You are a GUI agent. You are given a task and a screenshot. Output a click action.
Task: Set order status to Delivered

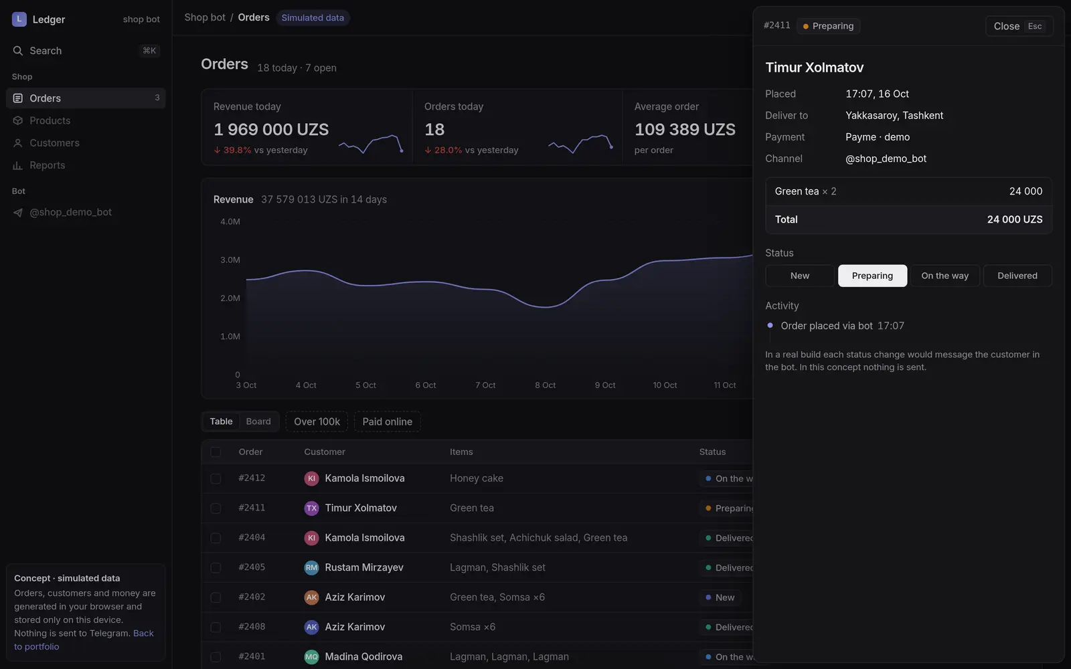pyautogui.click(x=1017, y=276)
